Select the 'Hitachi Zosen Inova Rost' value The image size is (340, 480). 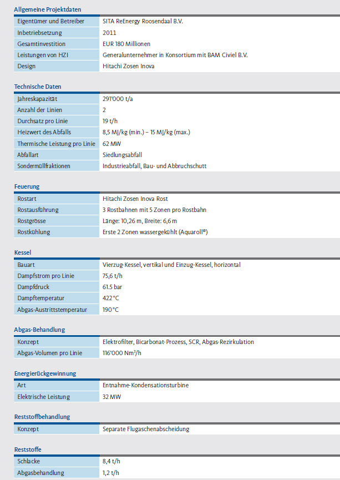point(135,199)
